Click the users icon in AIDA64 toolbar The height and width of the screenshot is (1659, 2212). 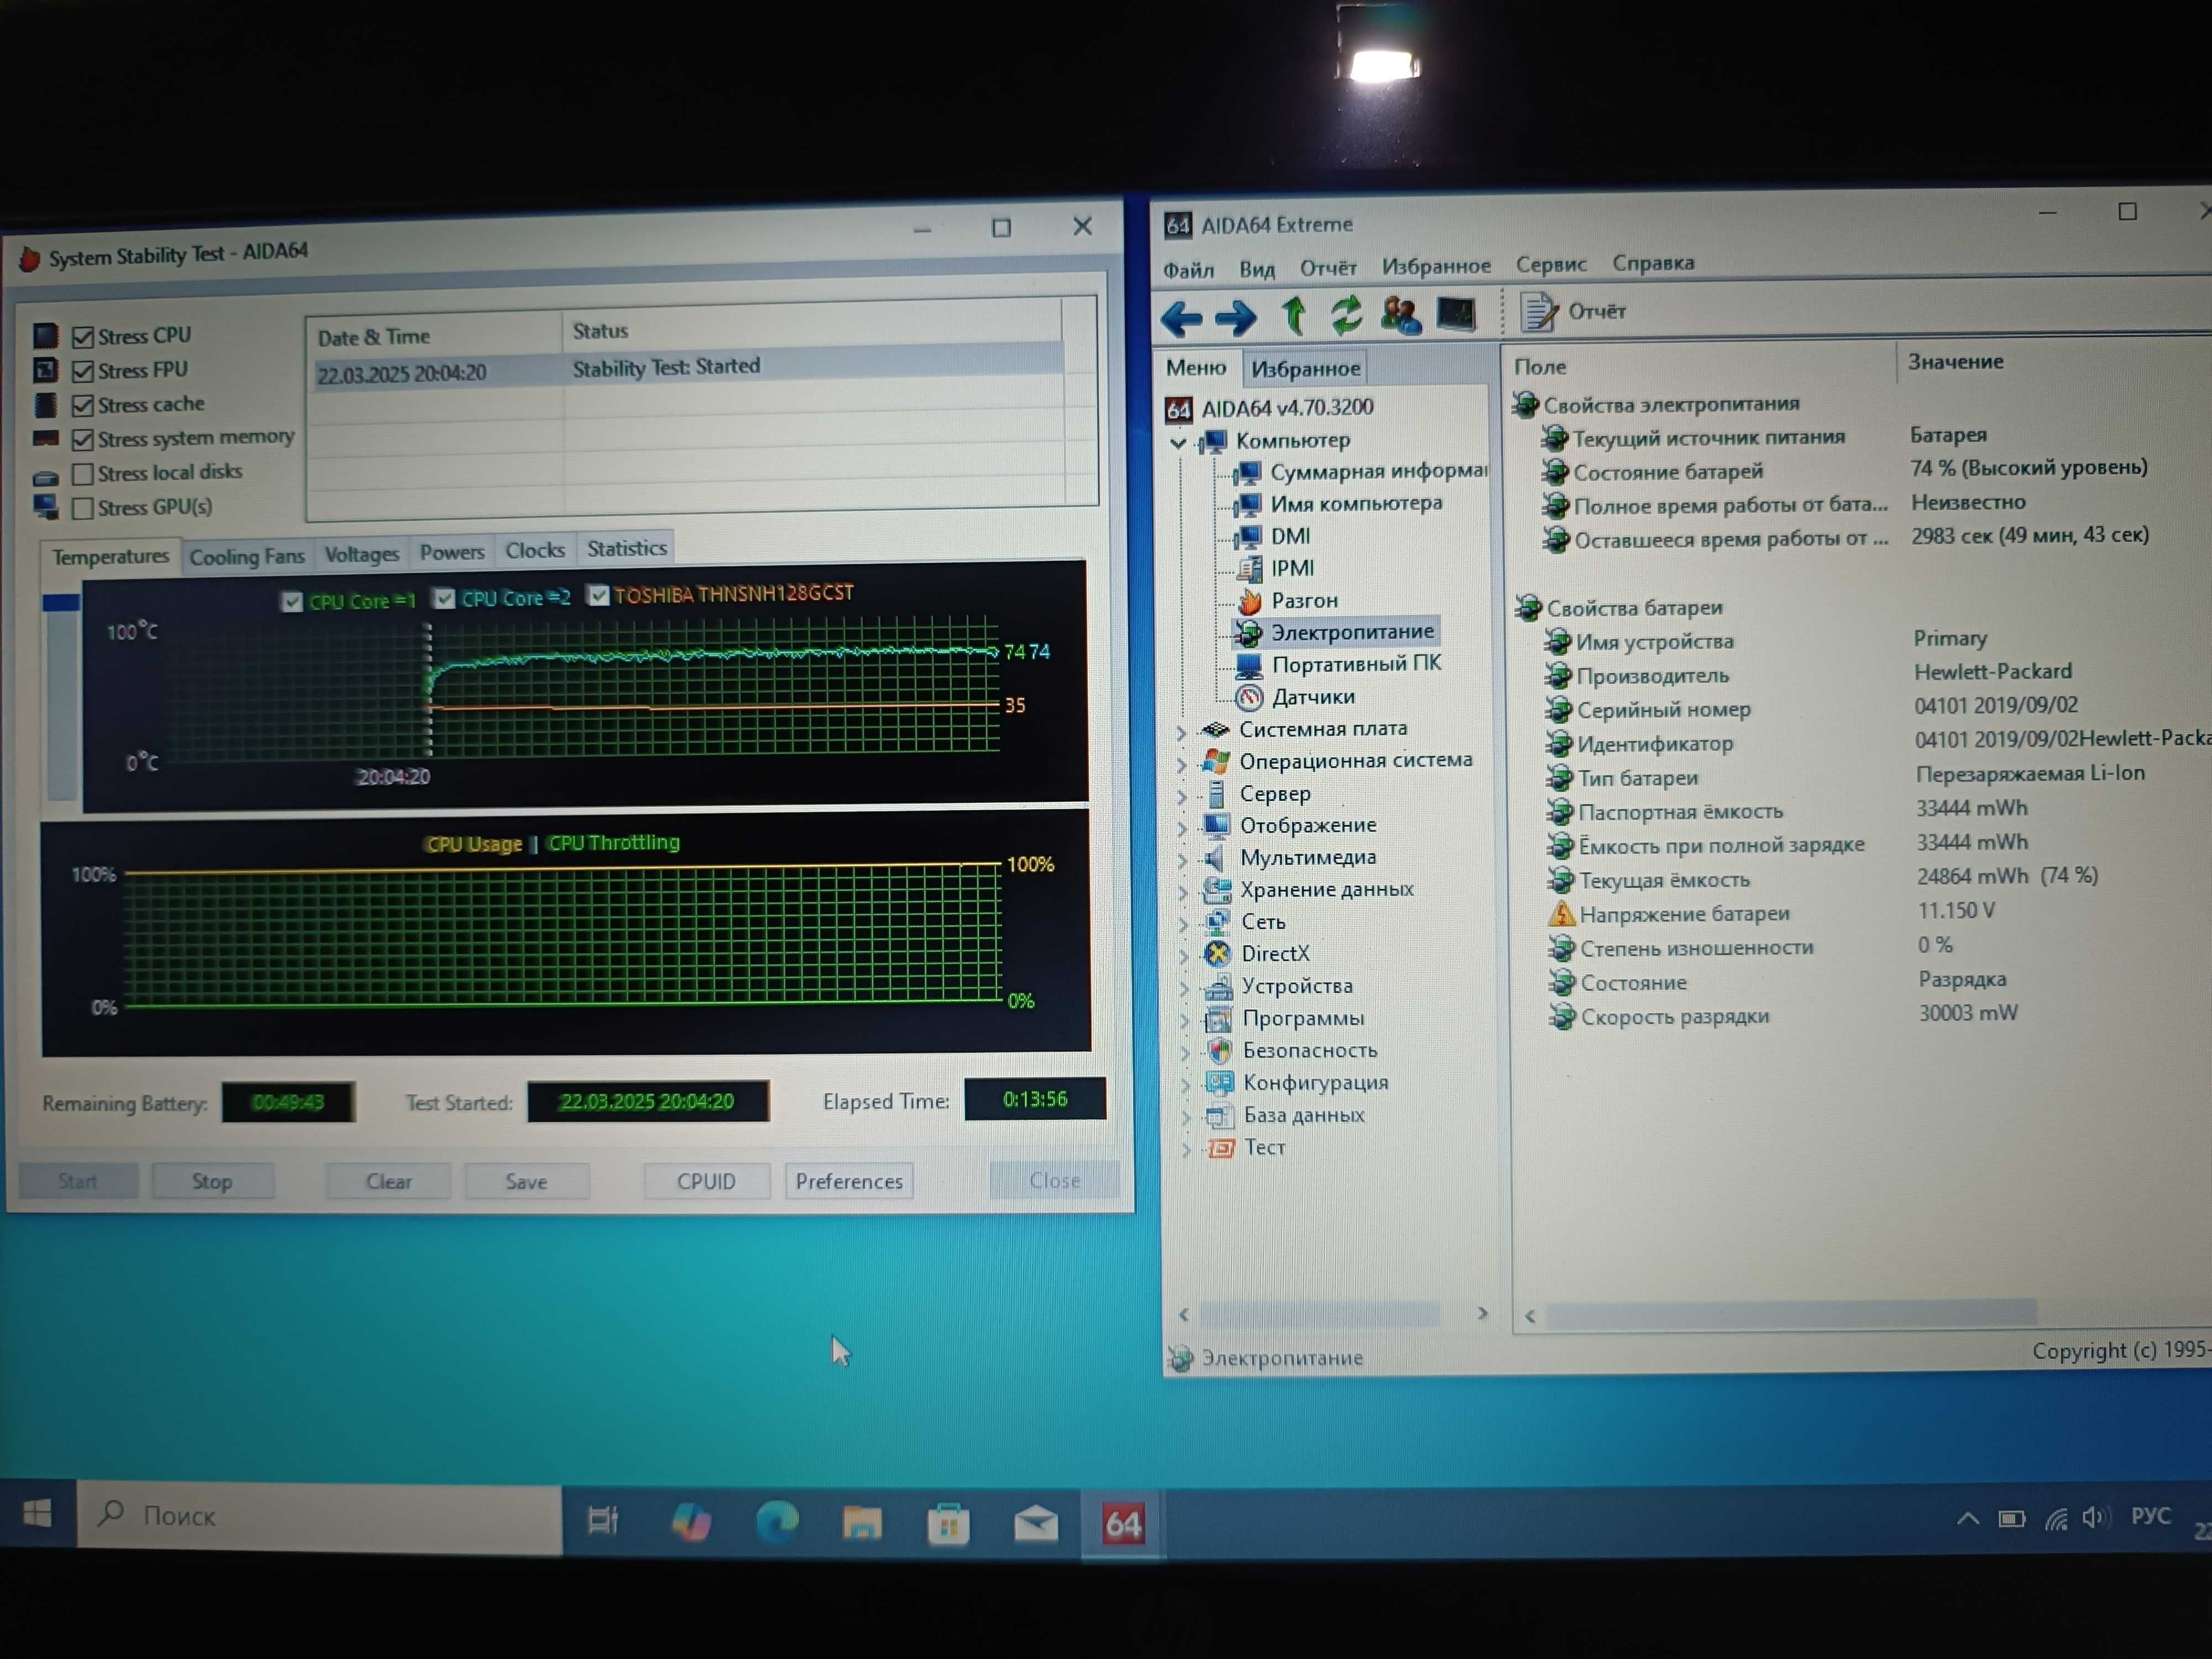(x=1400, y=315)
